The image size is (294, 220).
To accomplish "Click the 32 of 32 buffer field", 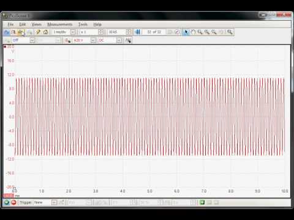I will pyautogui.click(x=154, y=32).
